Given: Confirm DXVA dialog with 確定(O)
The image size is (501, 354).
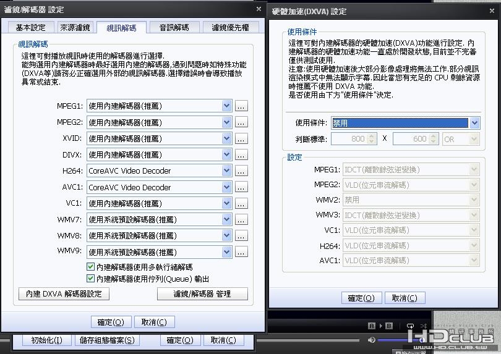Looking at the screenshot, I should click(x=361, y=298).
